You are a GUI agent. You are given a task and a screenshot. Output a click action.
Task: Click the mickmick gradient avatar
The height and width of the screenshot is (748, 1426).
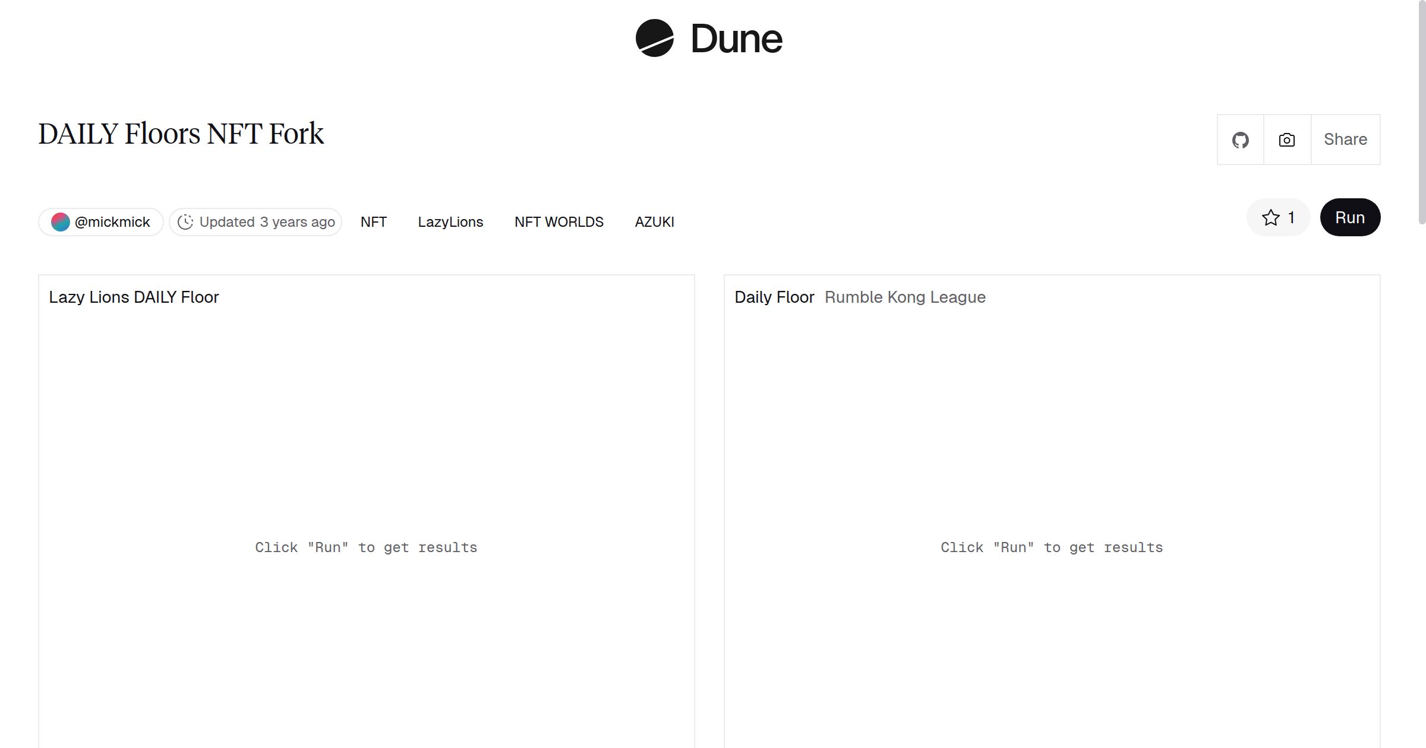tap(60, 222)
